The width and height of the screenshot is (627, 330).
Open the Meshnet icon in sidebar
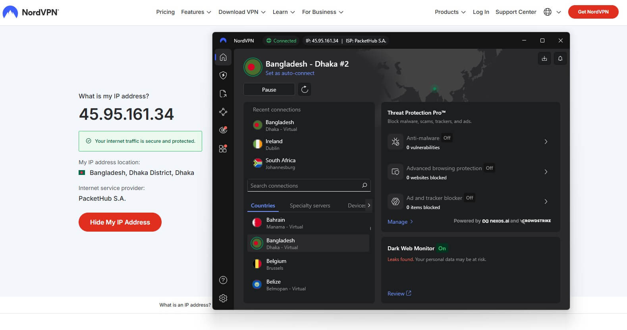click(223, 112)
